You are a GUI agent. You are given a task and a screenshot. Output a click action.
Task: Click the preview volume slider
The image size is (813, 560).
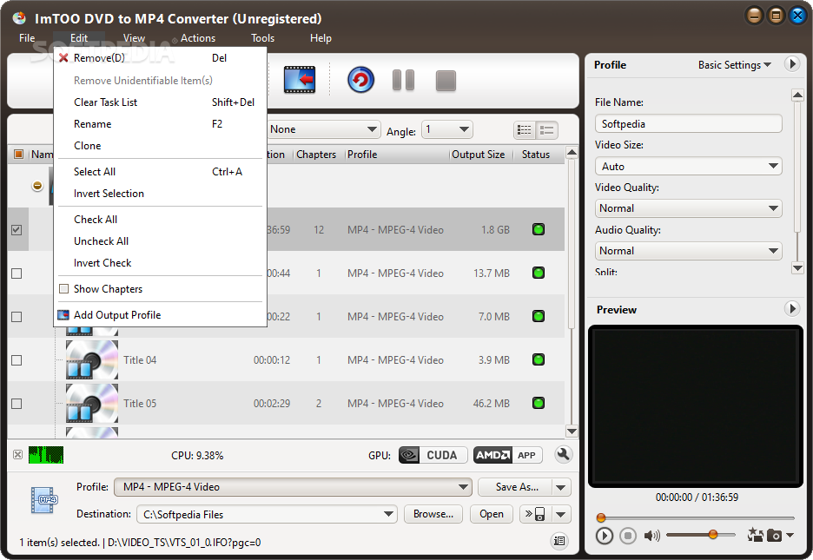tap(700, 535)
